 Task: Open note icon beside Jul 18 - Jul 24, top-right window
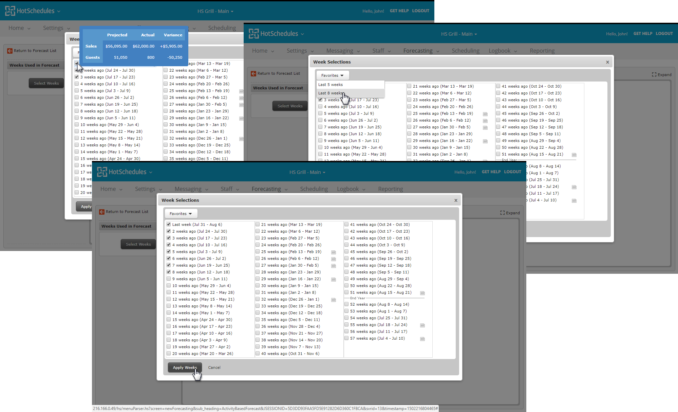[x=574, y=187]
